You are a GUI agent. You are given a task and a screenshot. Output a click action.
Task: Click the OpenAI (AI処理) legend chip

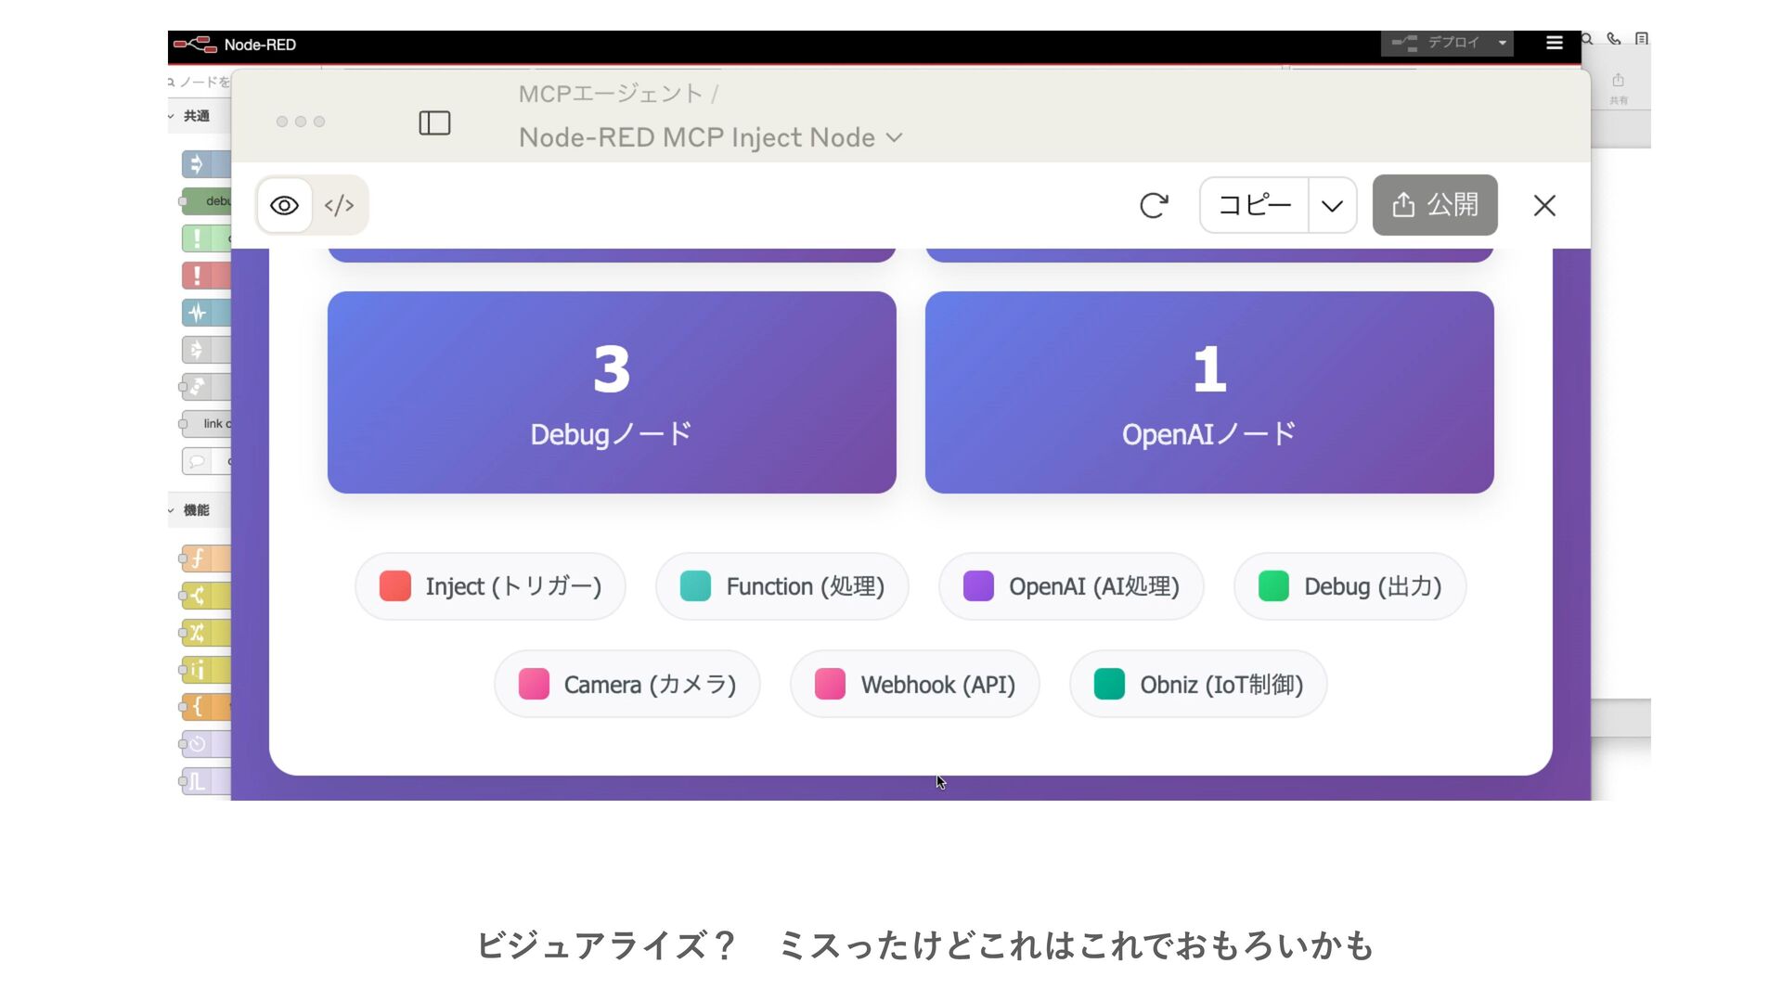pyautogui.click(x=1071, y=586)
